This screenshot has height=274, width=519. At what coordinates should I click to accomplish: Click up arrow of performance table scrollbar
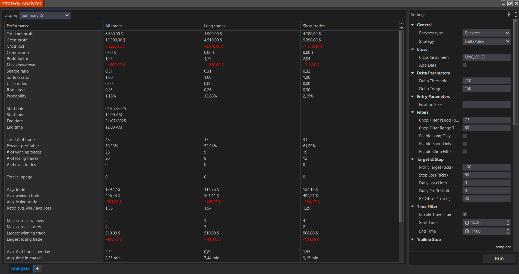tap(401, 24)
